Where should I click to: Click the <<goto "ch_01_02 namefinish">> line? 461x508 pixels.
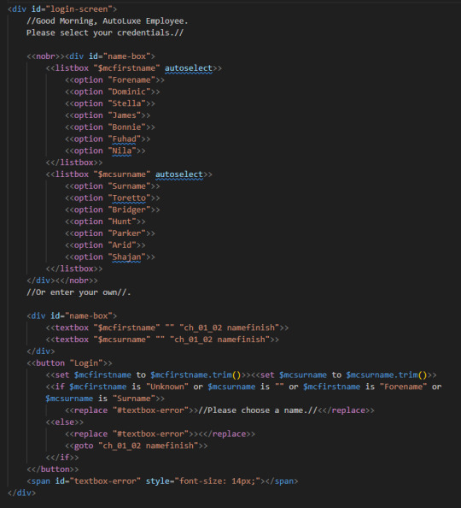pyautogui.click(x=137, y=446)
